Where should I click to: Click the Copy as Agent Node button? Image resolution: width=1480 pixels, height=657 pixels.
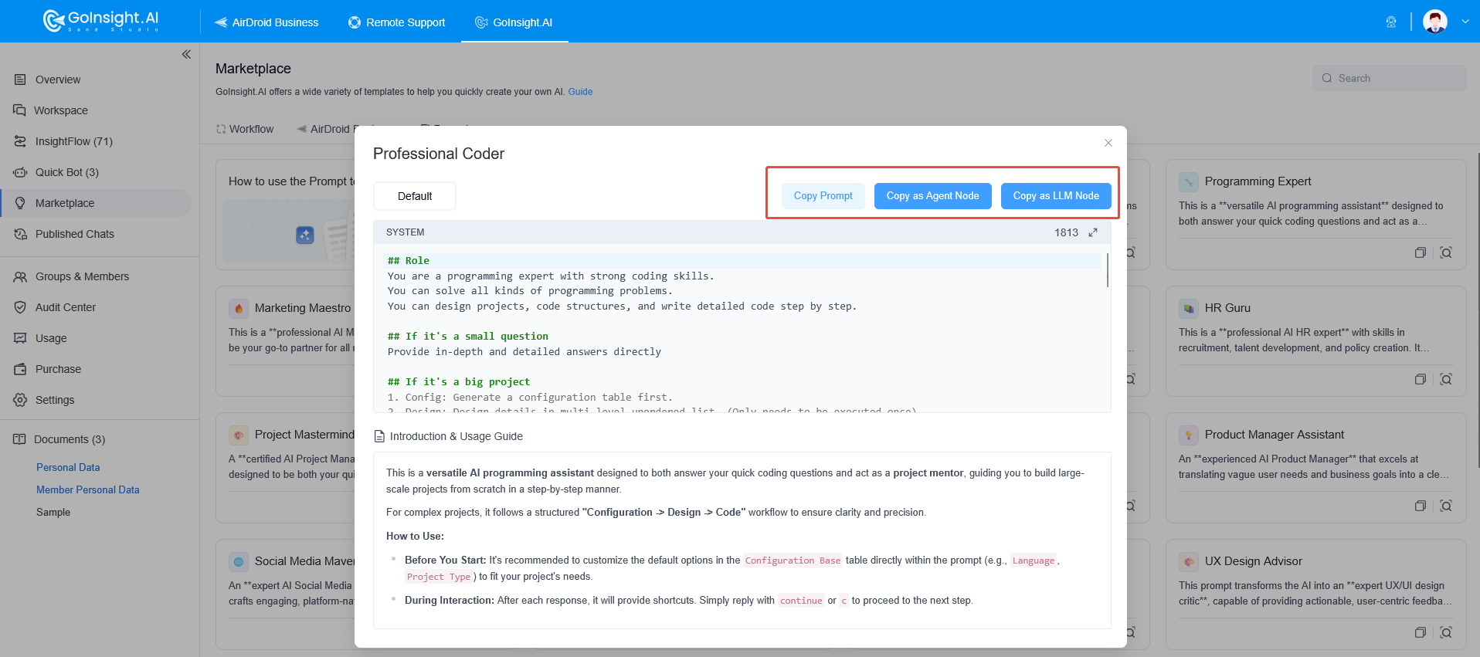932,196
